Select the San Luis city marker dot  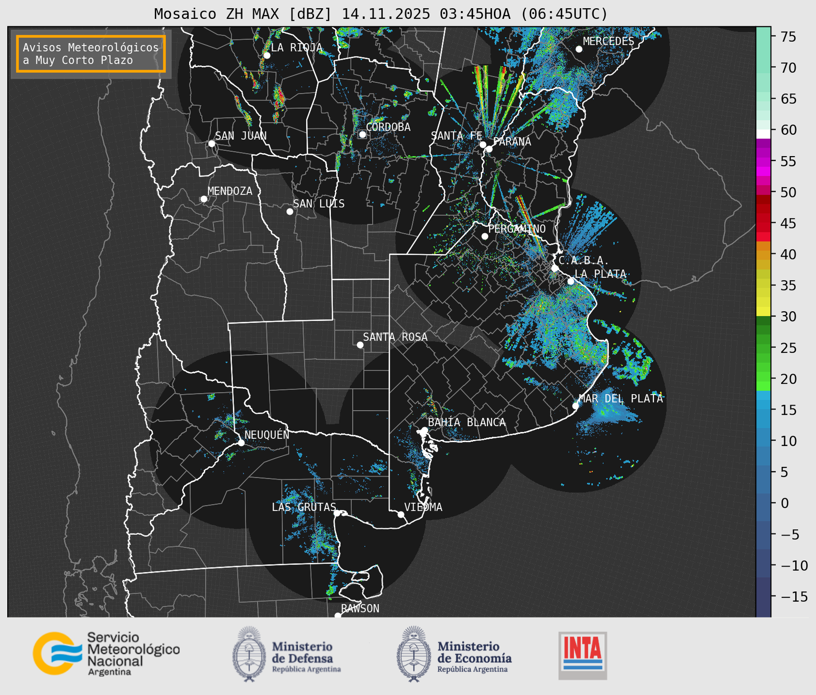click(290, 211)
